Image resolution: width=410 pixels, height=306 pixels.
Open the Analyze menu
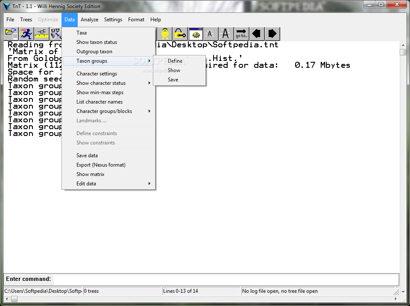89,20
